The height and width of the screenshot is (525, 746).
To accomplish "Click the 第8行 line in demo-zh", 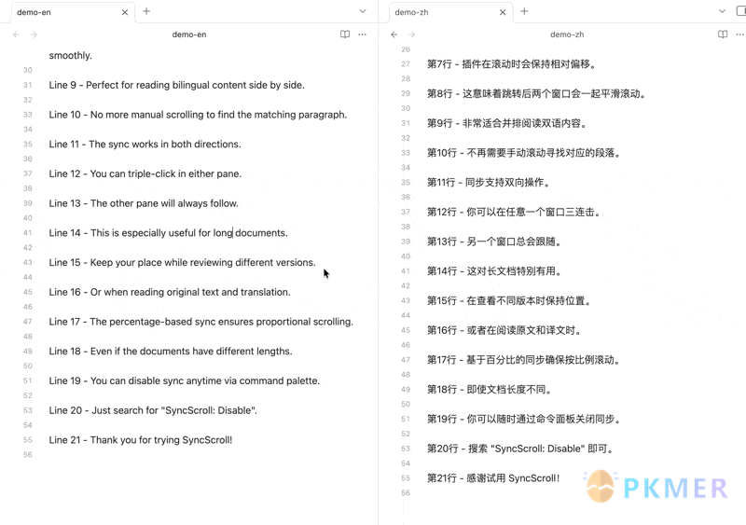I will coord(536,94).
